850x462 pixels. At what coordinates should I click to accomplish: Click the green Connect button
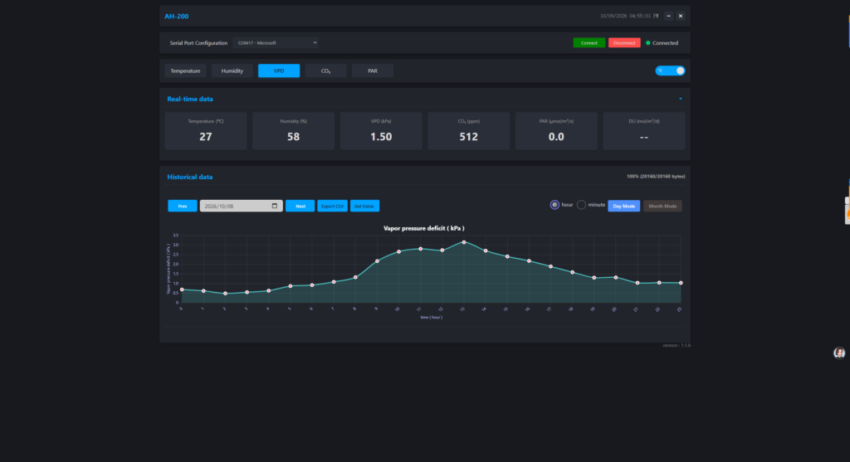point(589,43)
